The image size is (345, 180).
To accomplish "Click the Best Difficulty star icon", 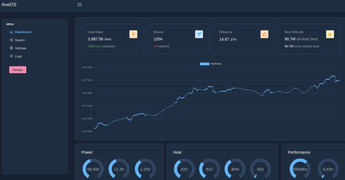I will (330, 34).
